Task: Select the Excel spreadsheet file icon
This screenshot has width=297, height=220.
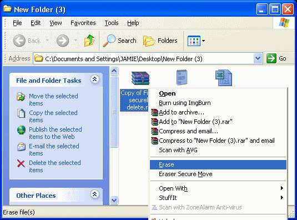Action: (x=224, y=78)
